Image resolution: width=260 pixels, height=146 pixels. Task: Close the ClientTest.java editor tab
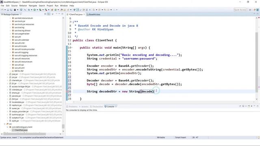pos(84,15)
